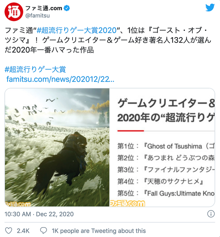
Task: Open the Ghost of Tsushima horse image
Action: click(x=57, y=147)
